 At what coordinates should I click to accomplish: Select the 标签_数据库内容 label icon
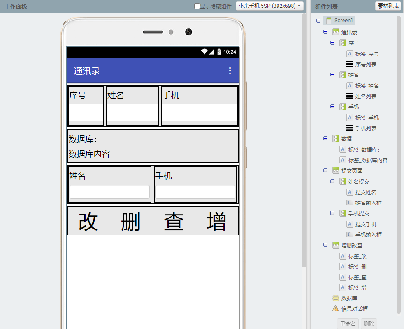[x=342, y=159]
